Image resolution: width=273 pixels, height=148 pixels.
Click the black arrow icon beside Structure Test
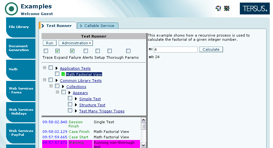(76, 105)
